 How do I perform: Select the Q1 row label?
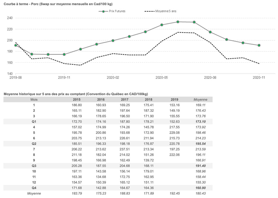34,122
